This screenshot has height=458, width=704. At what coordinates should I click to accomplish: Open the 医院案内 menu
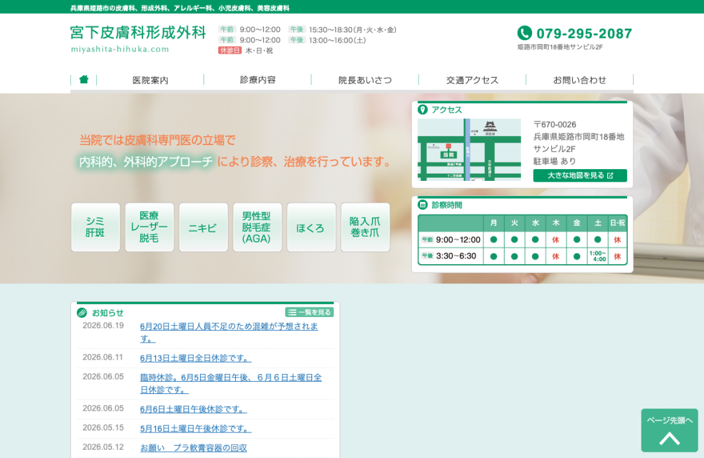pyautogui.click(x=151, y=80)
